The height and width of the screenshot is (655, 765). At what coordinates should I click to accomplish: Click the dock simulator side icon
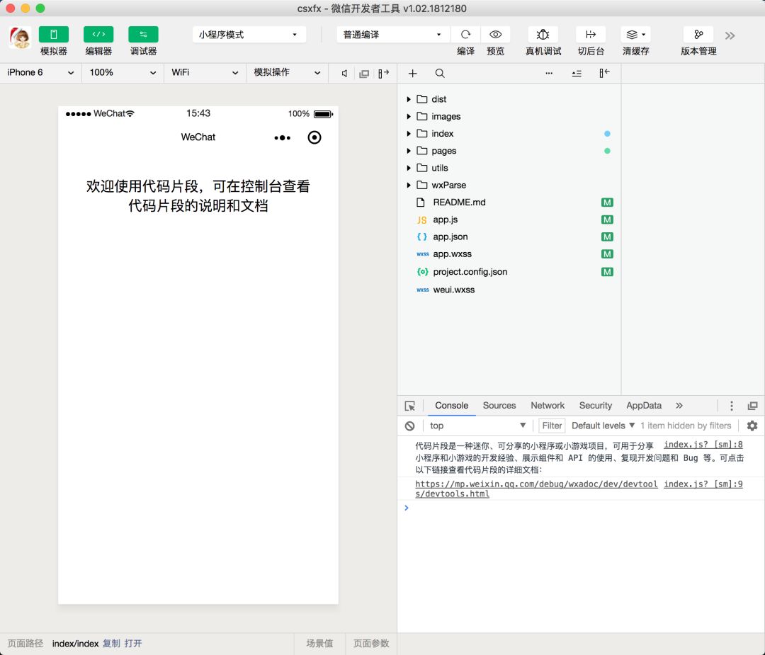[x=383, y=73]
